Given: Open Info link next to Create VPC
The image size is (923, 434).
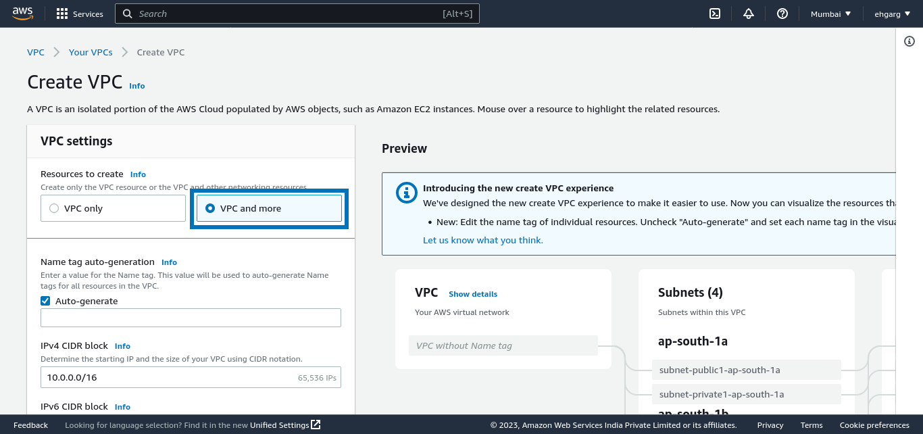Looking at the screenshot, I should pos(137,86).
